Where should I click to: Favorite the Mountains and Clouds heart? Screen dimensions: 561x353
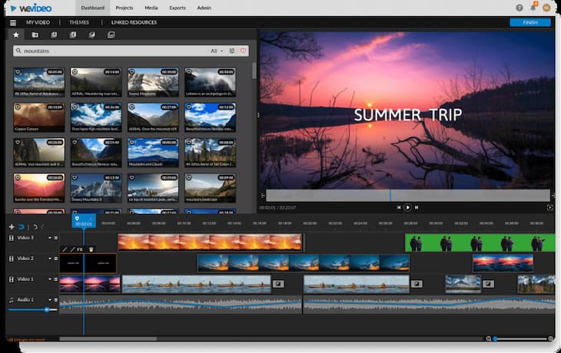(131, 142)
